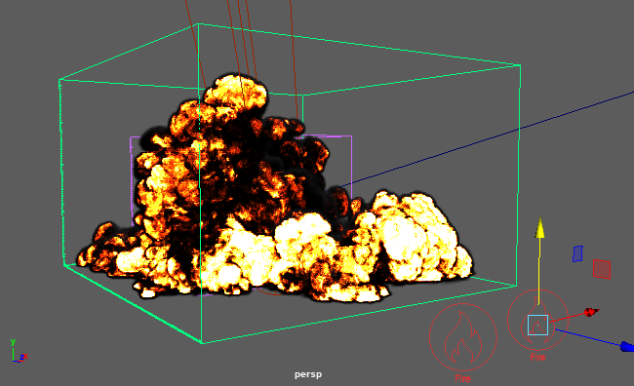Click the yellow Y-axis move arrowhead

pos(539,228)
